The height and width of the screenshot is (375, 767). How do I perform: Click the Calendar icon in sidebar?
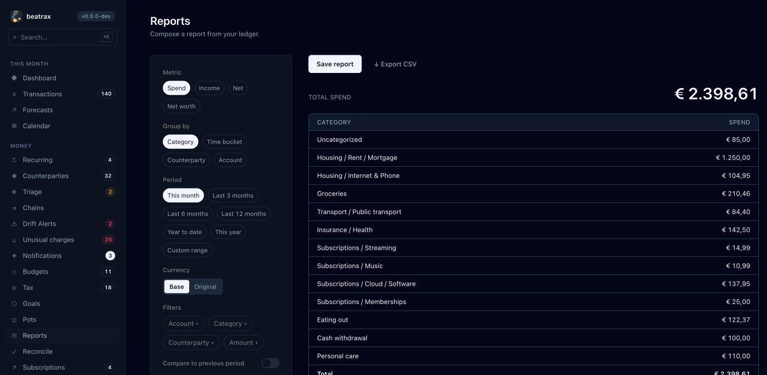[14, 126]
